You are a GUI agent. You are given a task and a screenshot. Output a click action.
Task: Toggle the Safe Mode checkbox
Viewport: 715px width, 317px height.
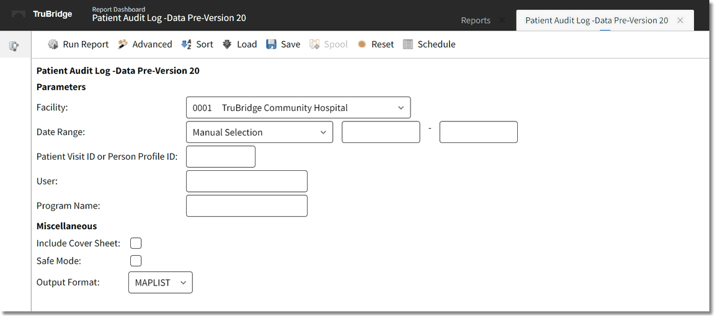(x=136, y=261)
